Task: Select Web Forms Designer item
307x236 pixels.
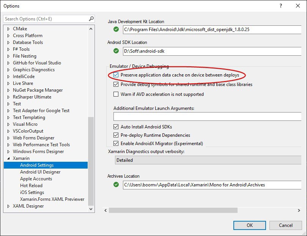Action: (33, 138)
